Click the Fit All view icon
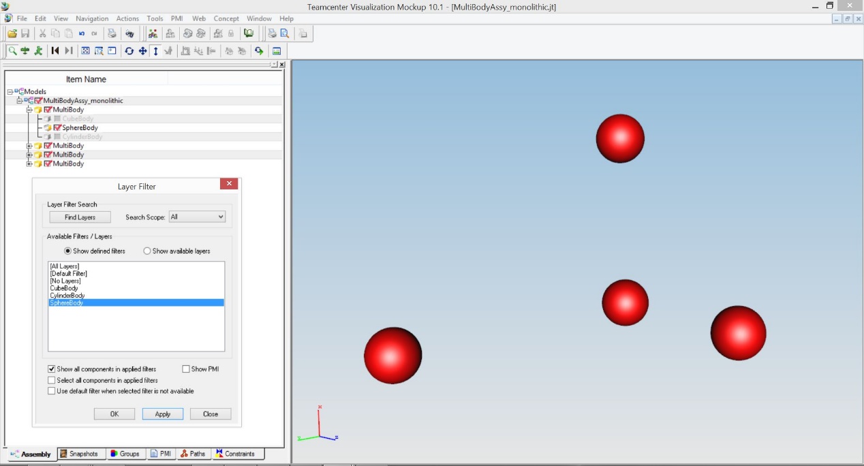 tap(85, 51)
